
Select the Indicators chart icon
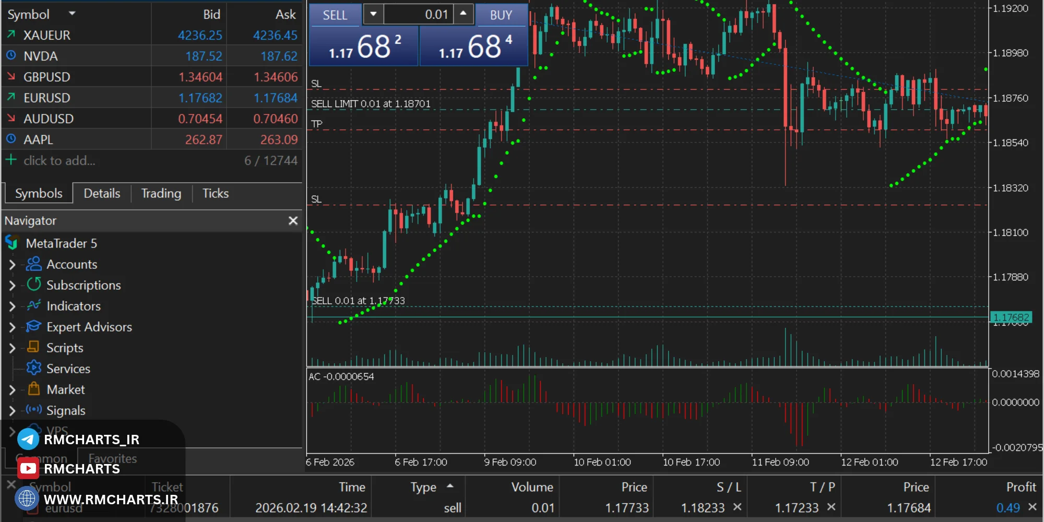tap(34, 305)
